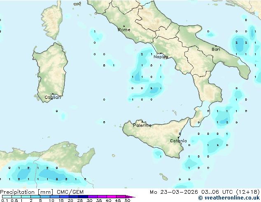Click the date 'Mo 23-03-2026' text
Screen dimensions: 261x202
click(174, 192)
